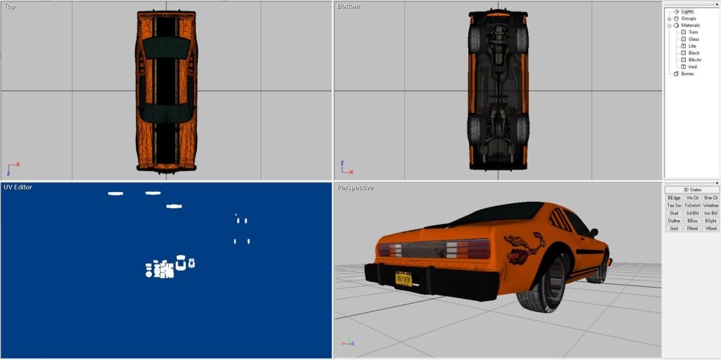The width and height of the screenshot is (721, 360).
Task: Toggle Wirefme wireframe display state
Action: [x=710, y=205]
